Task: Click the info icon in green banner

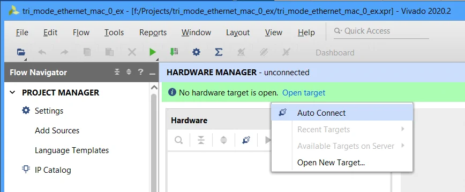Action: (172, 92)
